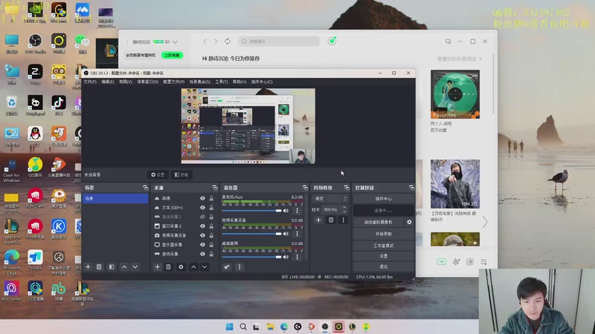Undock the 场景 panel with float icon
This screenshot has width=595, height=334.
(x=145, y=188)
